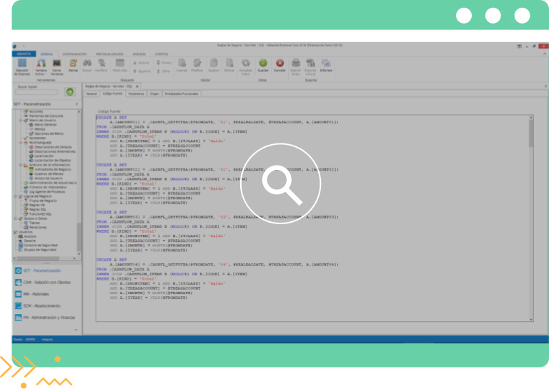Switch to the General sub-tab
This screenshot has height=389, width=549.
click(x=91, y=94)
